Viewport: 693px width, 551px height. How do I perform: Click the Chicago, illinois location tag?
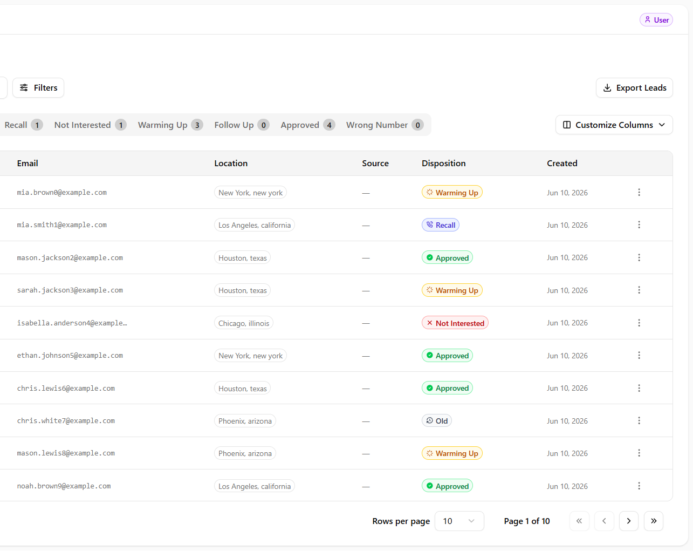point(244,323)
